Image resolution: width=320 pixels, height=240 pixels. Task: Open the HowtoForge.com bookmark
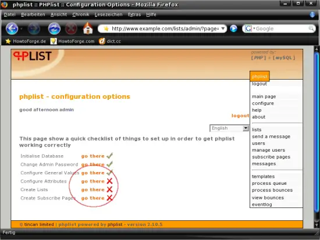(73, 41)
